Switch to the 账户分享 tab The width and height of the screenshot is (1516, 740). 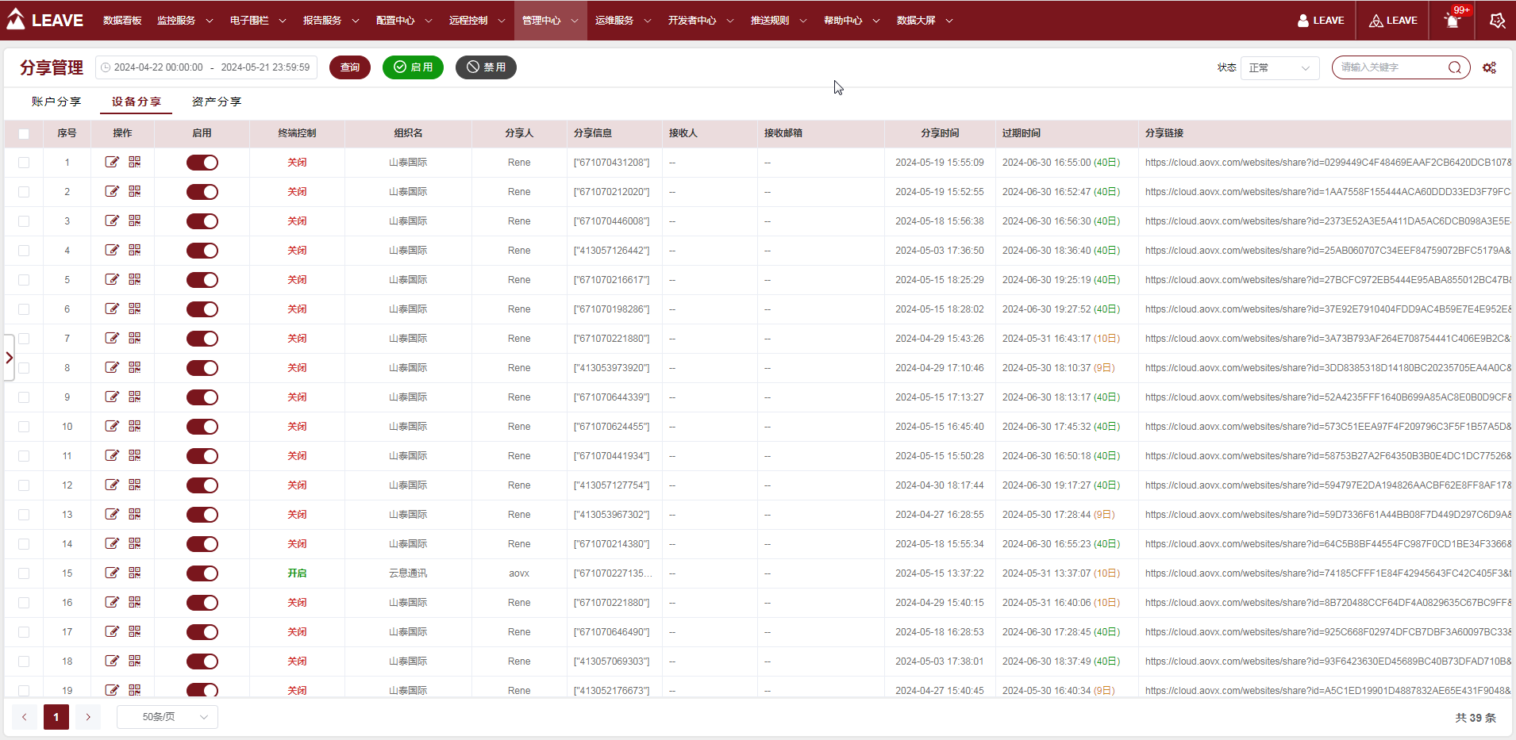pos(56,102)
